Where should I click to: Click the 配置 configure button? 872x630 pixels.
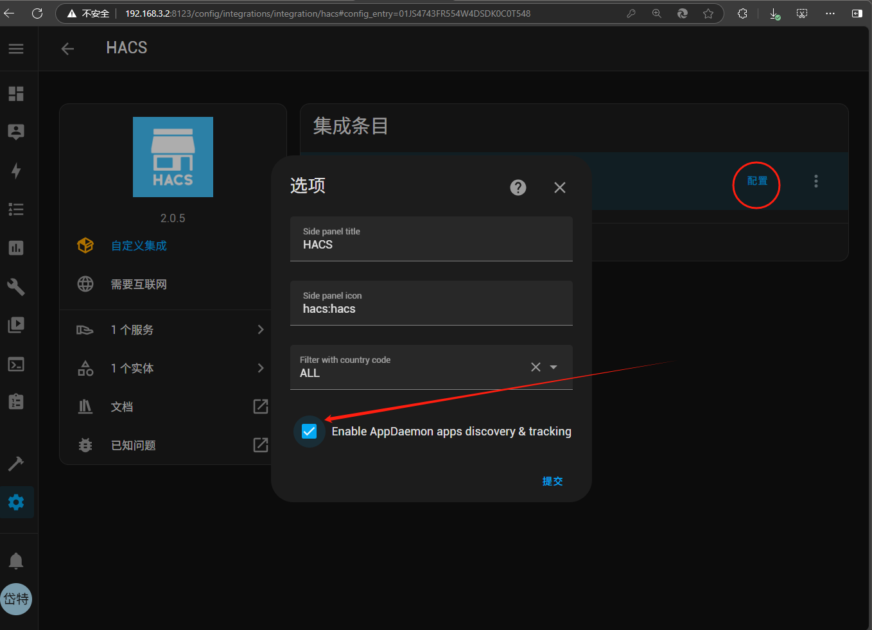pos(757,181)
